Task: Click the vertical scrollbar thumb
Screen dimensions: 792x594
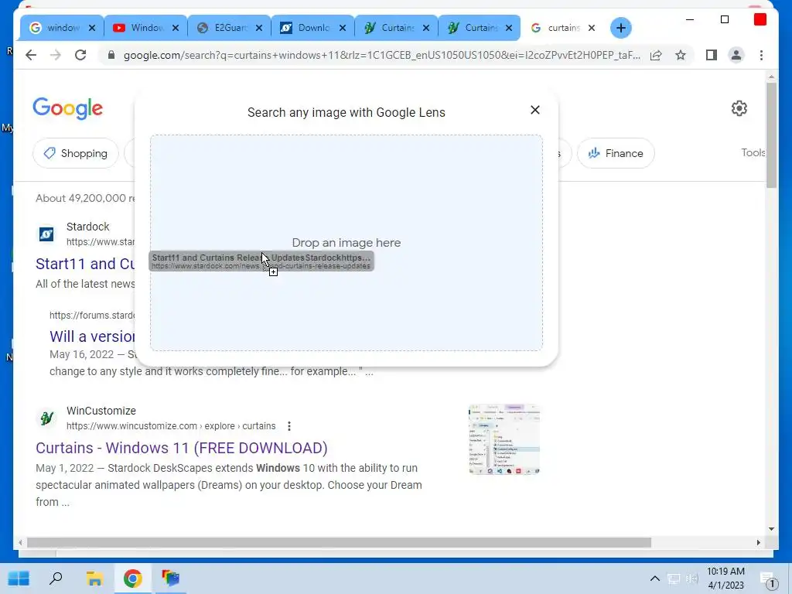Action: point(771,135)
